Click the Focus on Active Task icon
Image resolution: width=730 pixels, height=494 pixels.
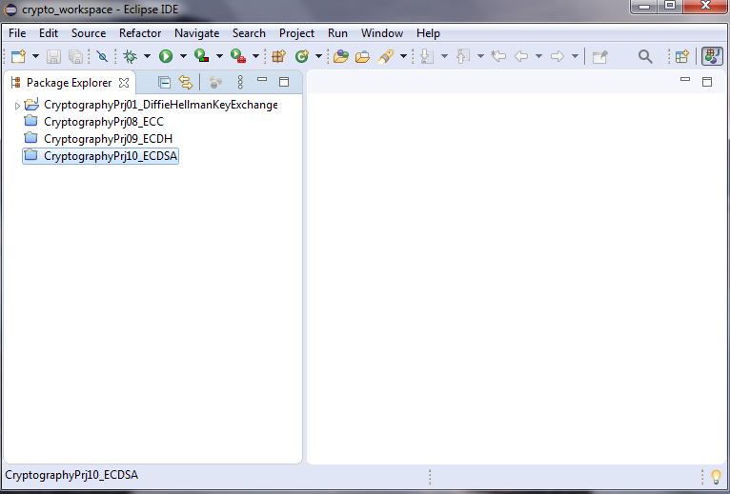click(215, 82)
